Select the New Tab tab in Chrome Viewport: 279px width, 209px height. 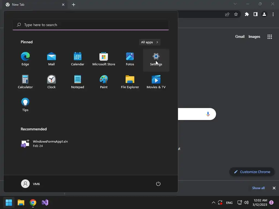[35, 5]
